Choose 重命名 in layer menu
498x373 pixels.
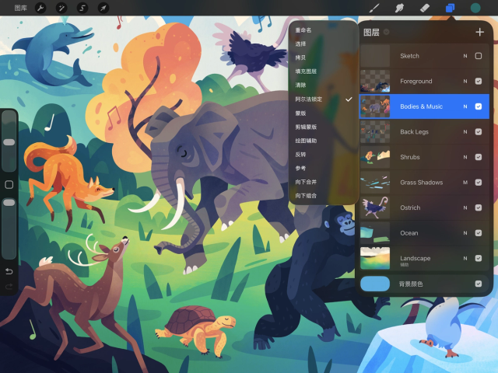(303, 30)
